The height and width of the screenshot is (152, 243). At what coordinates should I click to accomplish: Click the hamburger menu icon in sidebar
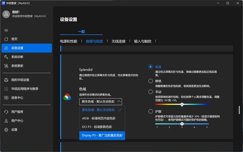[x=6, y=30]
